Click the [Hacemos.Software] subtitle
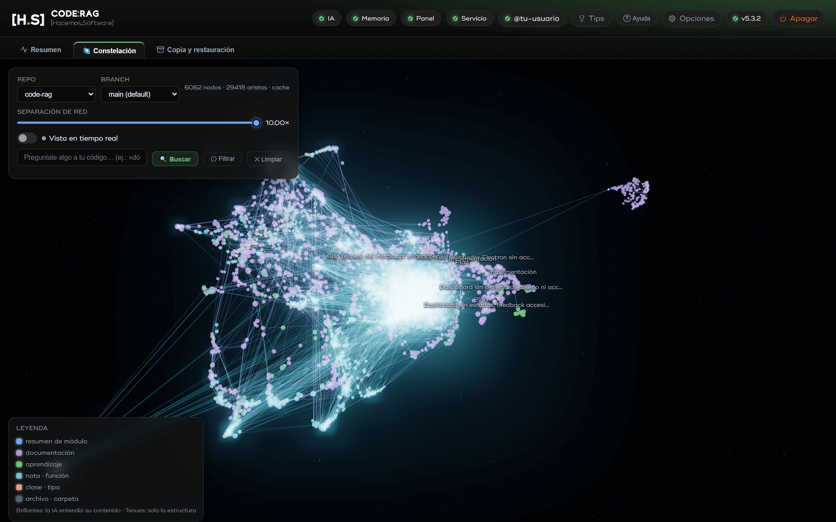Image resolution: width=836 pixels, height=522 pixels. [82, 23]
